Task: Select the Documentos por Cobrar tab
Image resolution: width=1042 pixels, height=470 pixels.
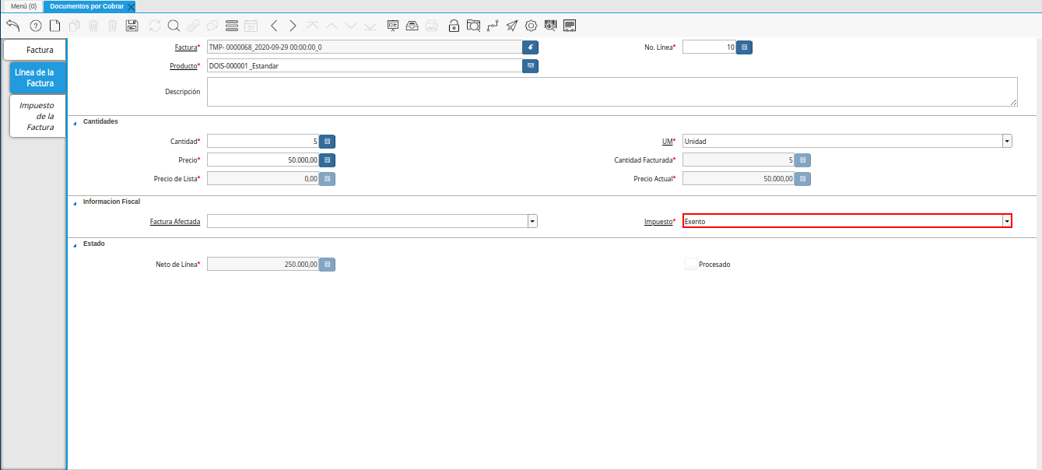Action: coord(86,6)
